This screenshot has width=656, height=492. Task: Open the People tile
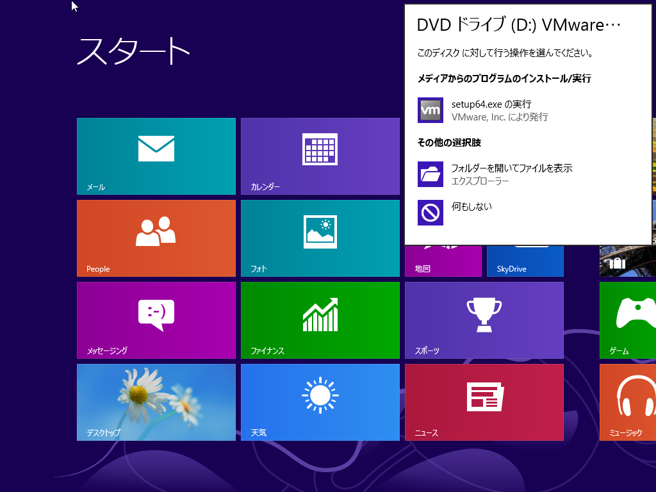(x=156, y=238)
